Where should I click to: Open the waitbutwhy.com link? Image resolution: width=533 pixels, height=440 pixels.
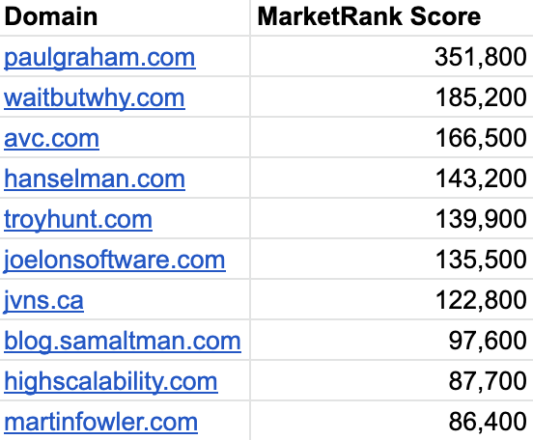[x=95, y=97]
